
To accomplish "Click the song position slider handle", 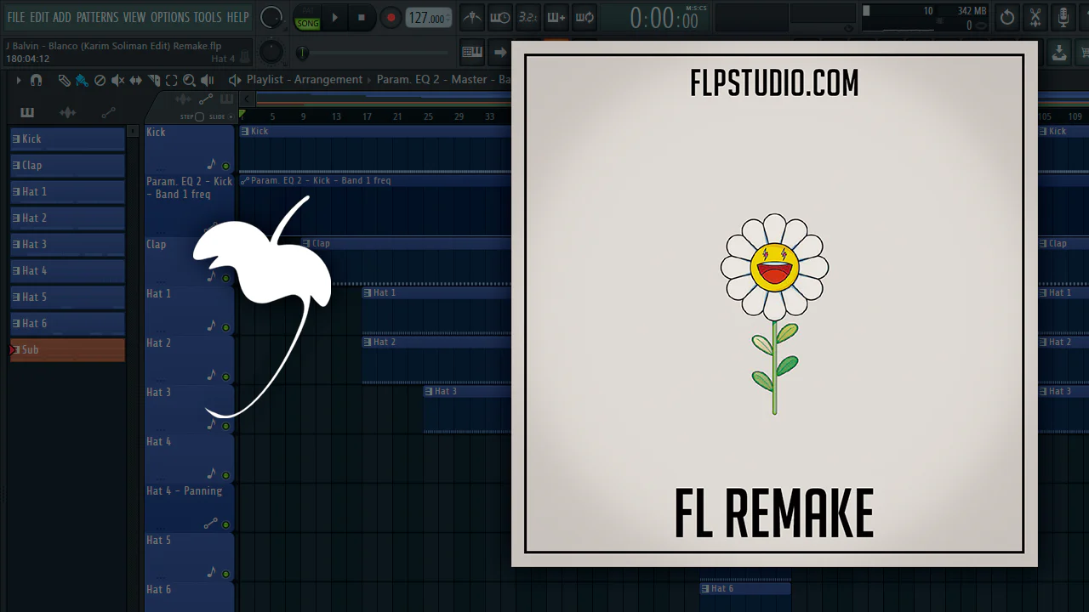I will [x=302, y=53].
